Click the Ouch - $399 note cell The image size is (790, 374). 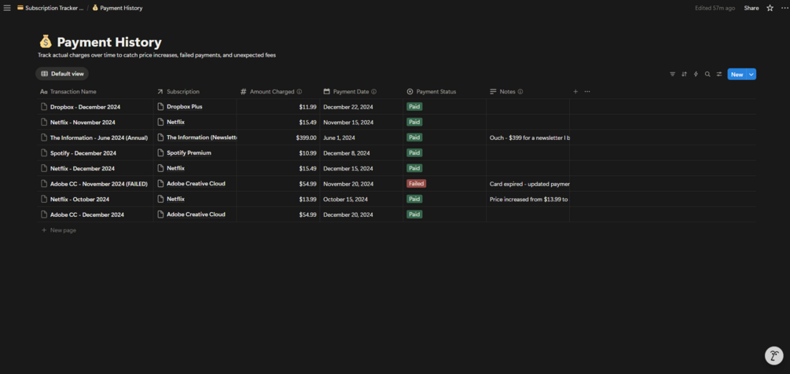527,137
